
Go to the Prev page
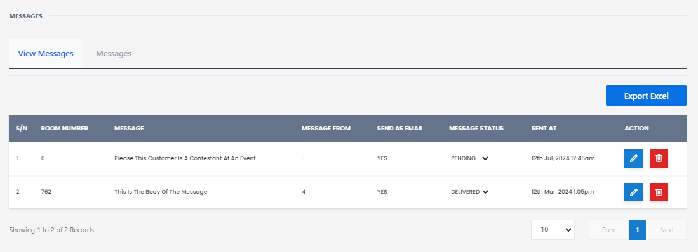(608, 230)
